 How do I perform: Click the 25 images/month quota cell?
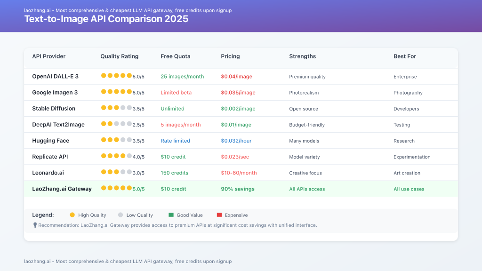click(x=182, y=77)
